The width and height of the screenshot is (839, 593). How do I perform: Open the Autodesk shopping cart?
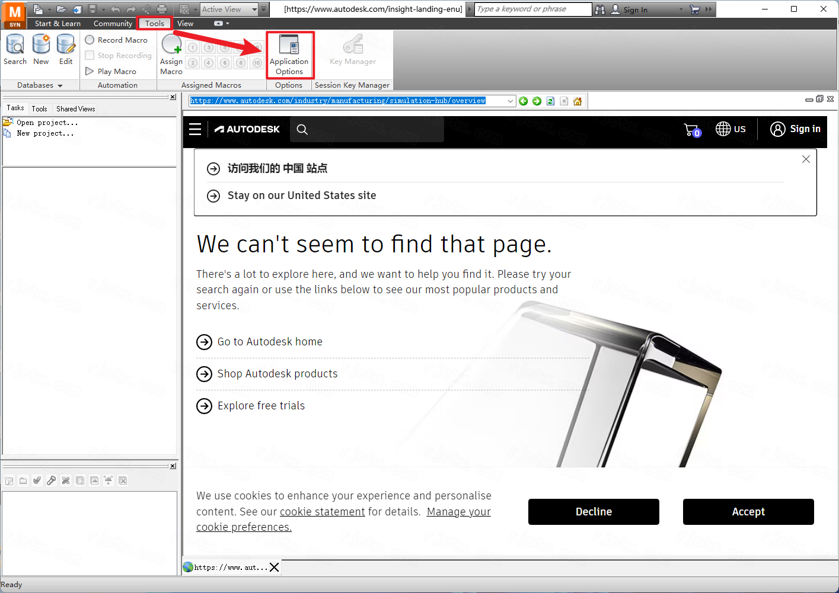692,130
